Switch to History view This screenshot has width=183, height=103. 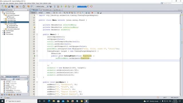48,13
